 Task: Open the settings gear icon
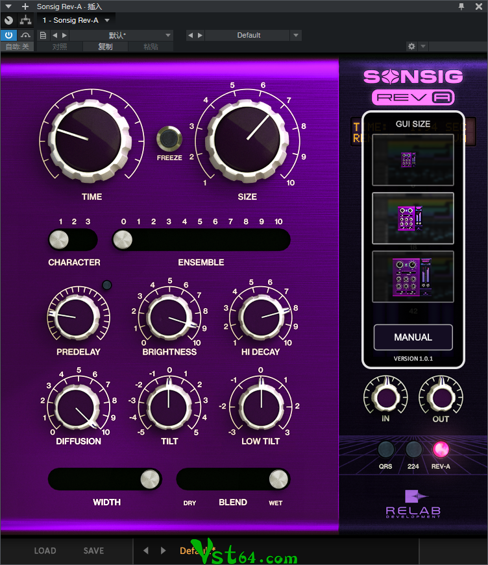tap(411, 46)
